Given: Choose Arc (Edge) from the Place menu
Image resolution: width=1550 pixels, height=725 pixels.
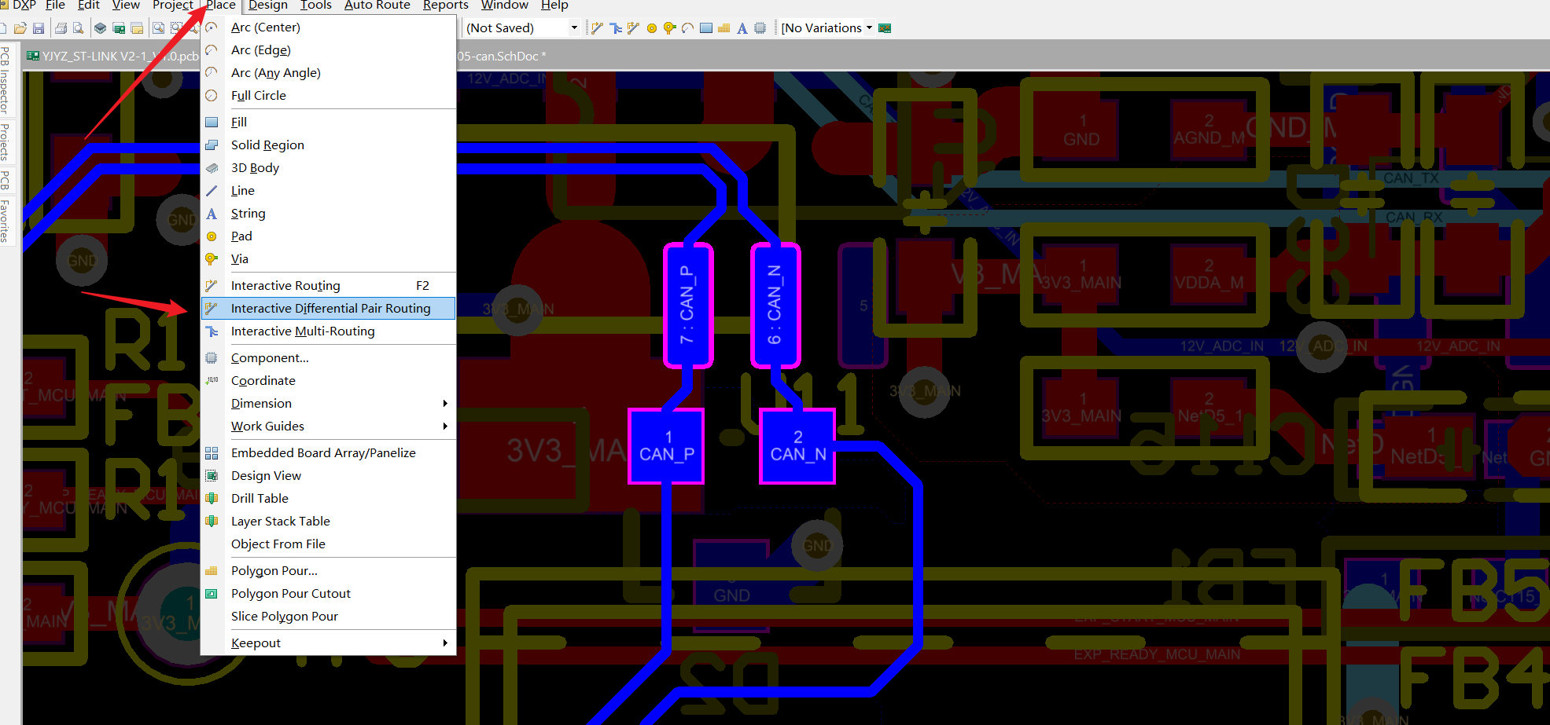Looking at the screenshot, I should (x=329, y=50).
